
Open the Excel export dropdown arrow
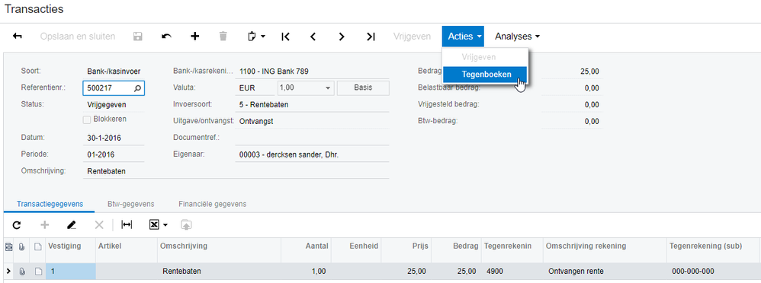[x=165, y=225]
